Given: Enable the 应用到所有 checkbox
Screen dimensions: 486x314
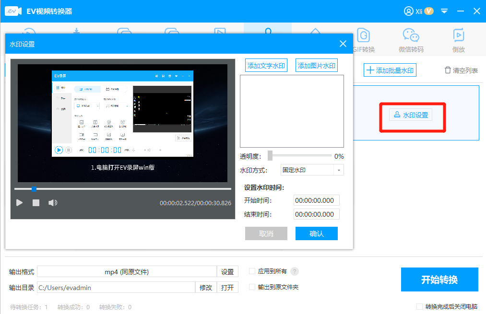Looking at the screenshot, I should (x=252, y=271).
